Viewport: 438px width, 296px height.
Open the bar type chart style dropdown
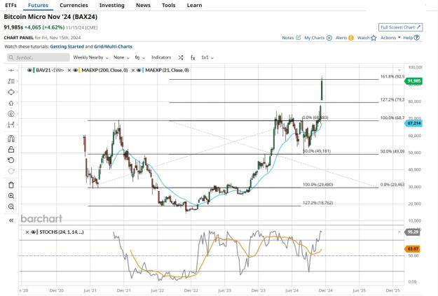(140, 57)
